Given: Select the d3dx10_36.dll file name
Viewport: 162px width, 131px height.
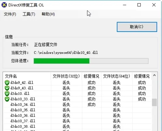Looking at the screenshot, I should tap(23, 115).
